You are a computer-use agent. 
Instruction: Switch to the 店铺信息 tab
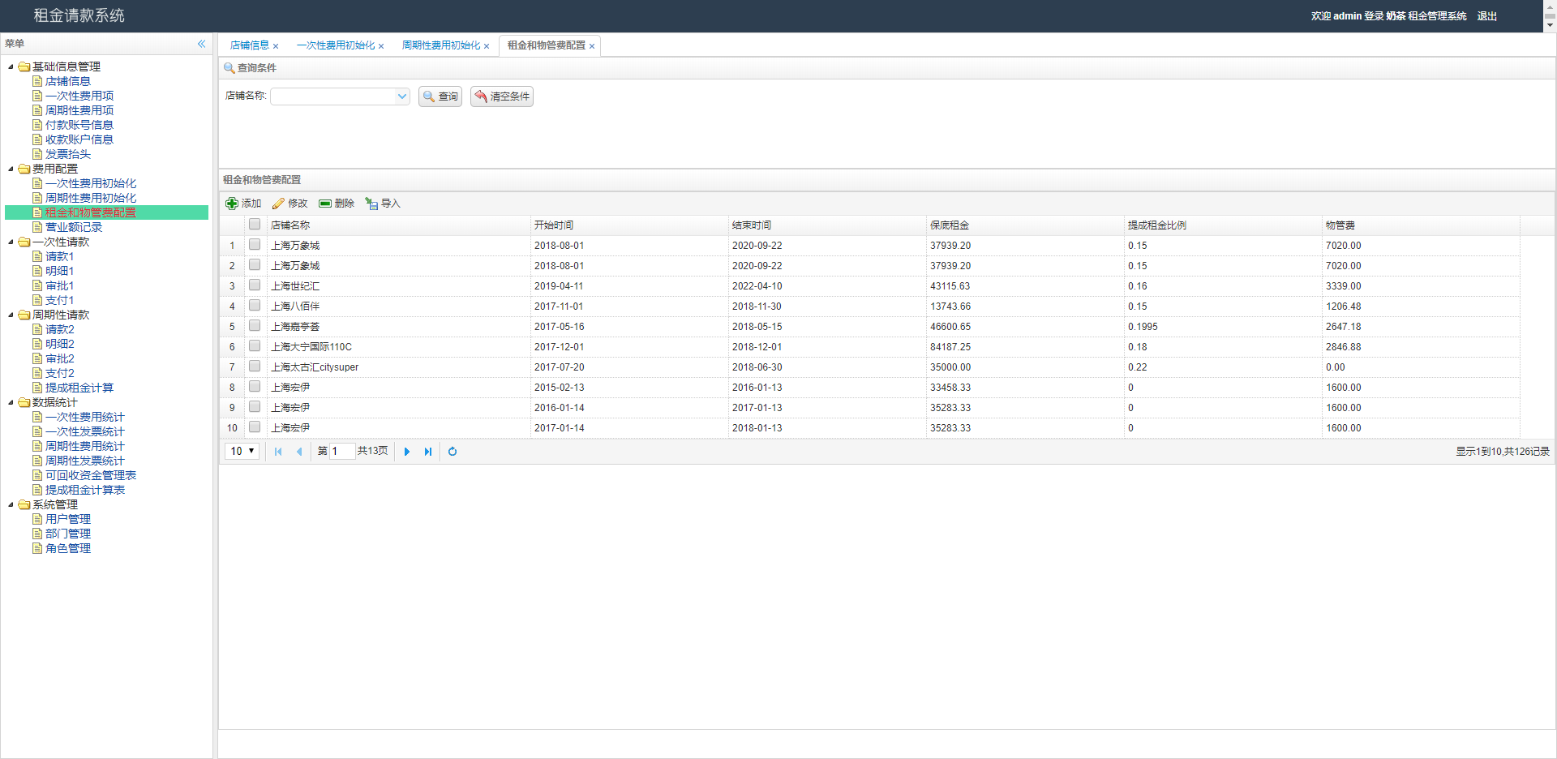coord(249,45)
